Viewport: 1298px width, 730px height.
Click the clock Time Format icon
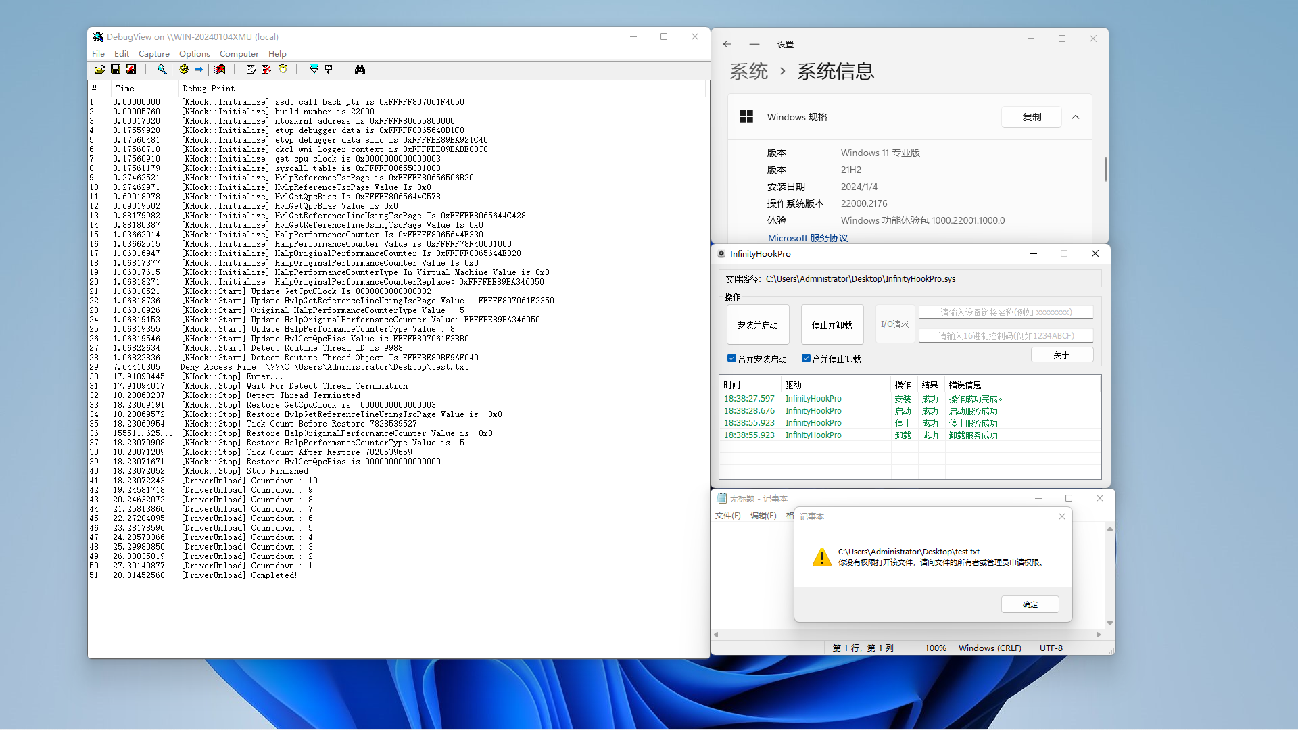[x=283, y=70]
